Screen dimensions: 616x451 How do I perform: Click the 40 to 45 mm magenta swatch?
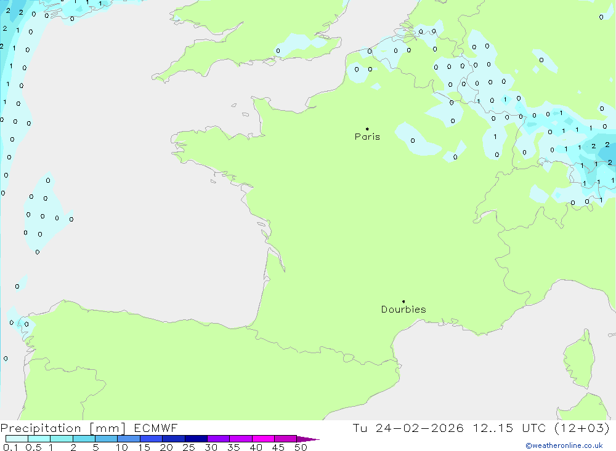[x=263, y=439]
